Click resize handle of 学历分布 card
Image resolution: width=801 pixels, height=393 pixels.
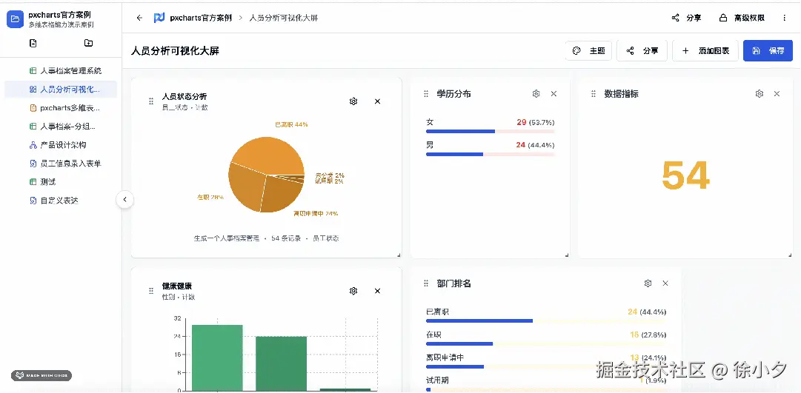[567, 255]
